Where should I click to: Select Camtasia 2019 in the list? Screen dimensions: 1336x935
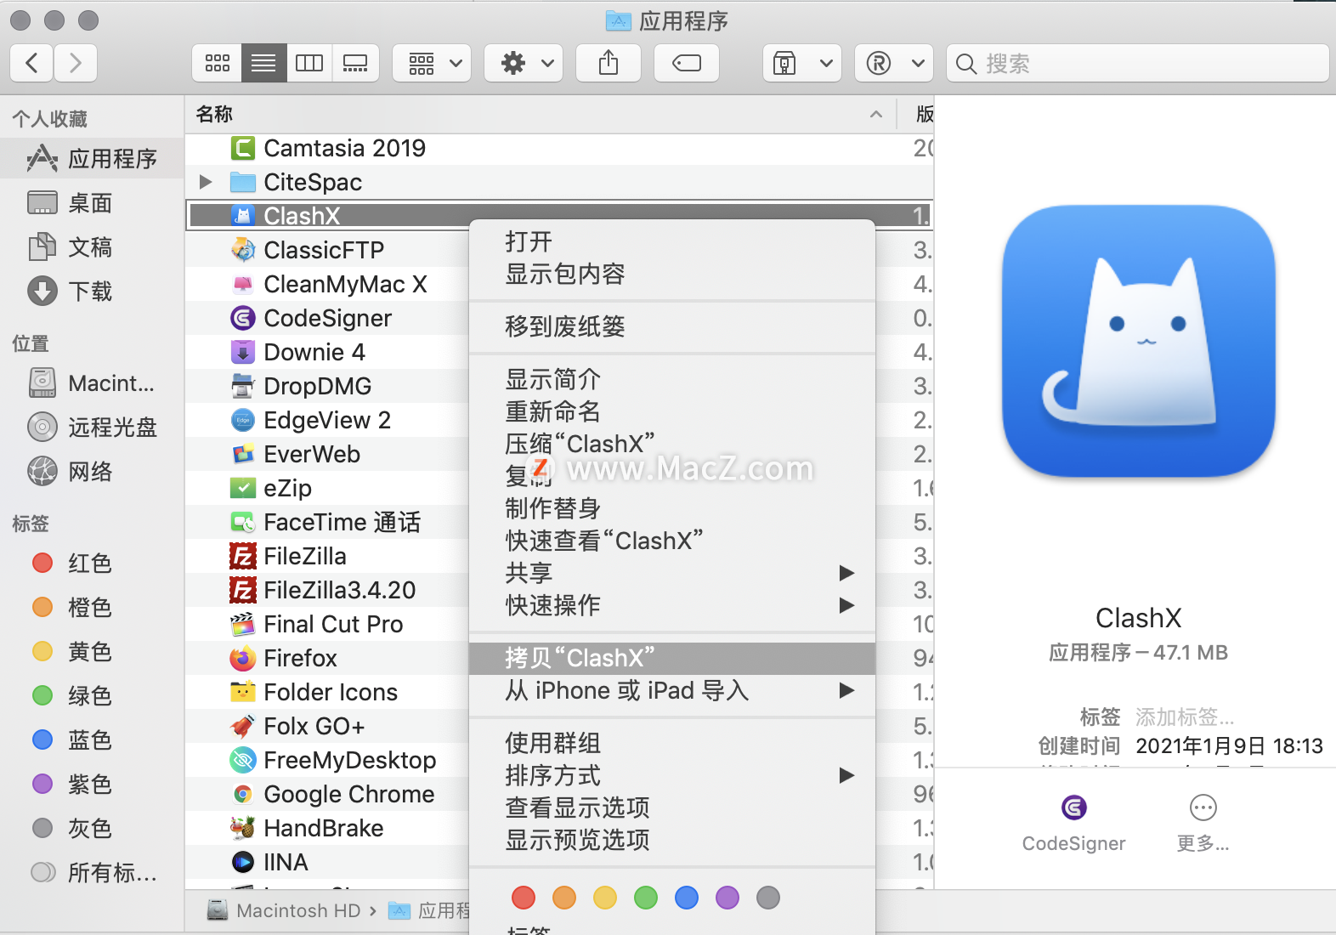[559, 148]
